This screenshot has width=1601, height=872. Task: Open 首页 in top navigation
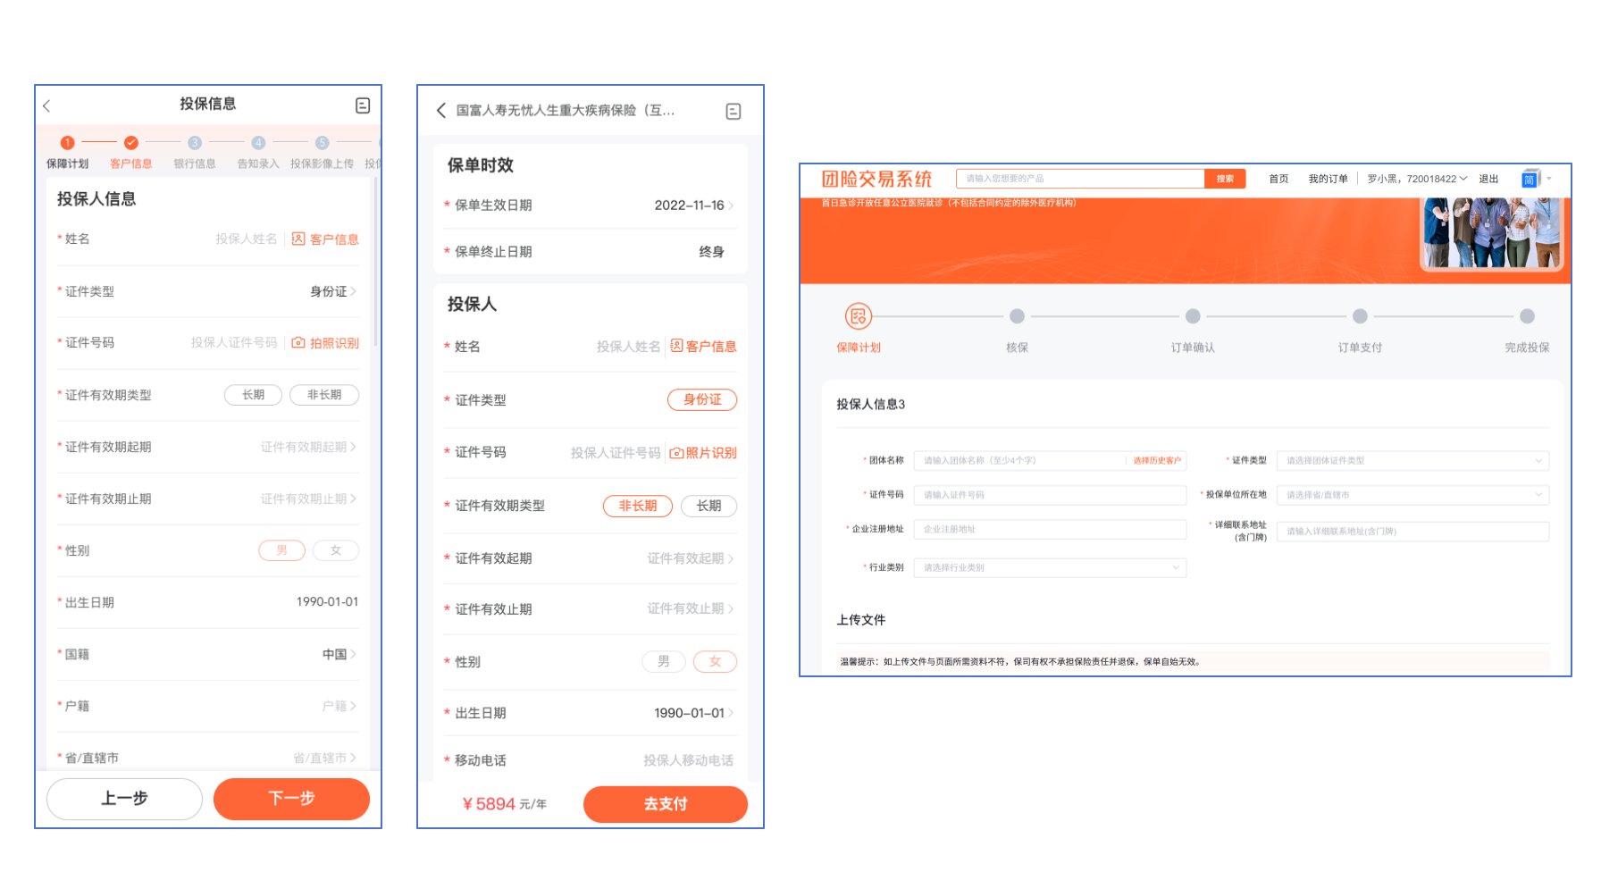pos(1278,179)
